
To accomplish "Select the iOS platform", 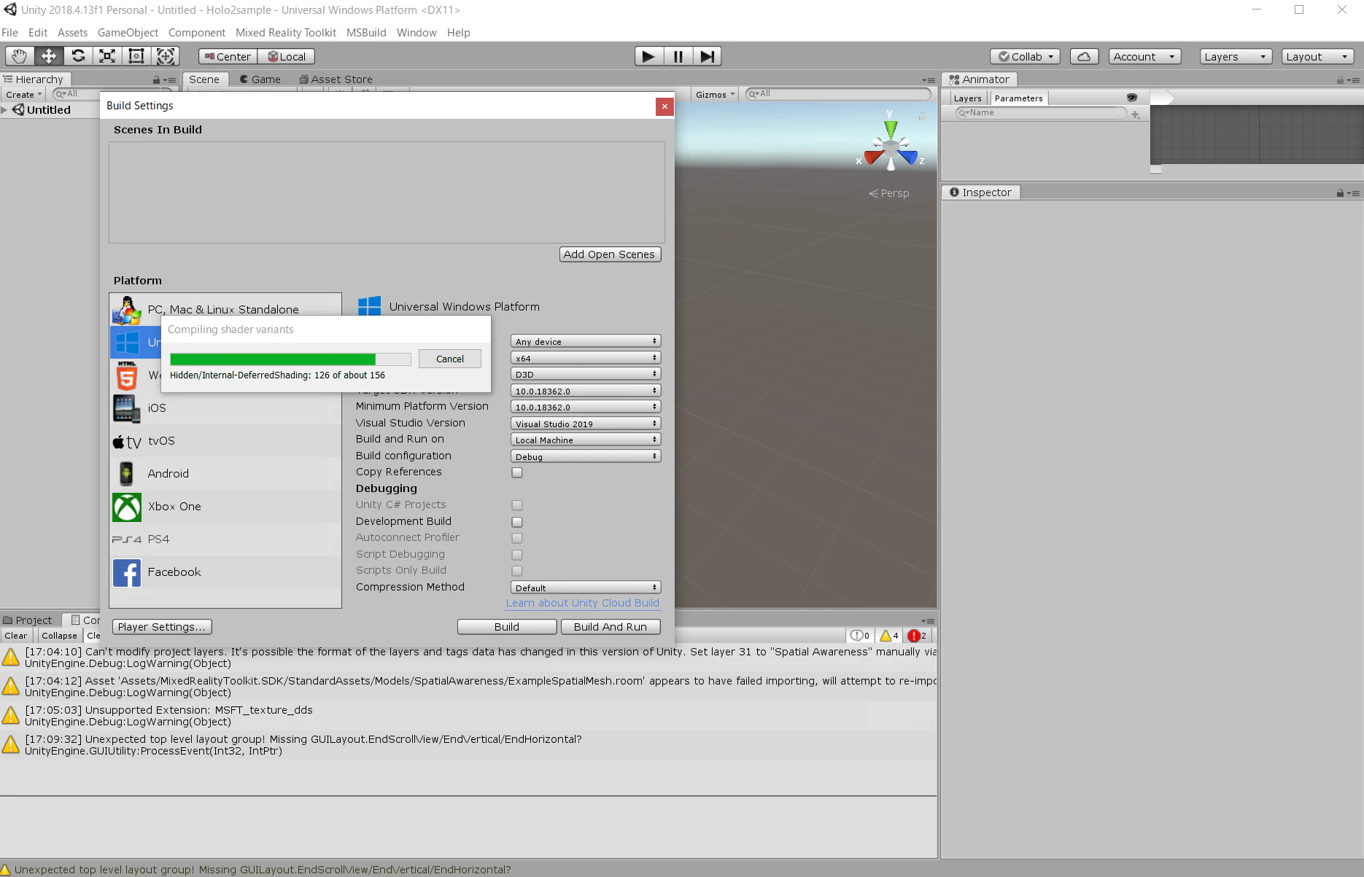I will coord(225,408).
